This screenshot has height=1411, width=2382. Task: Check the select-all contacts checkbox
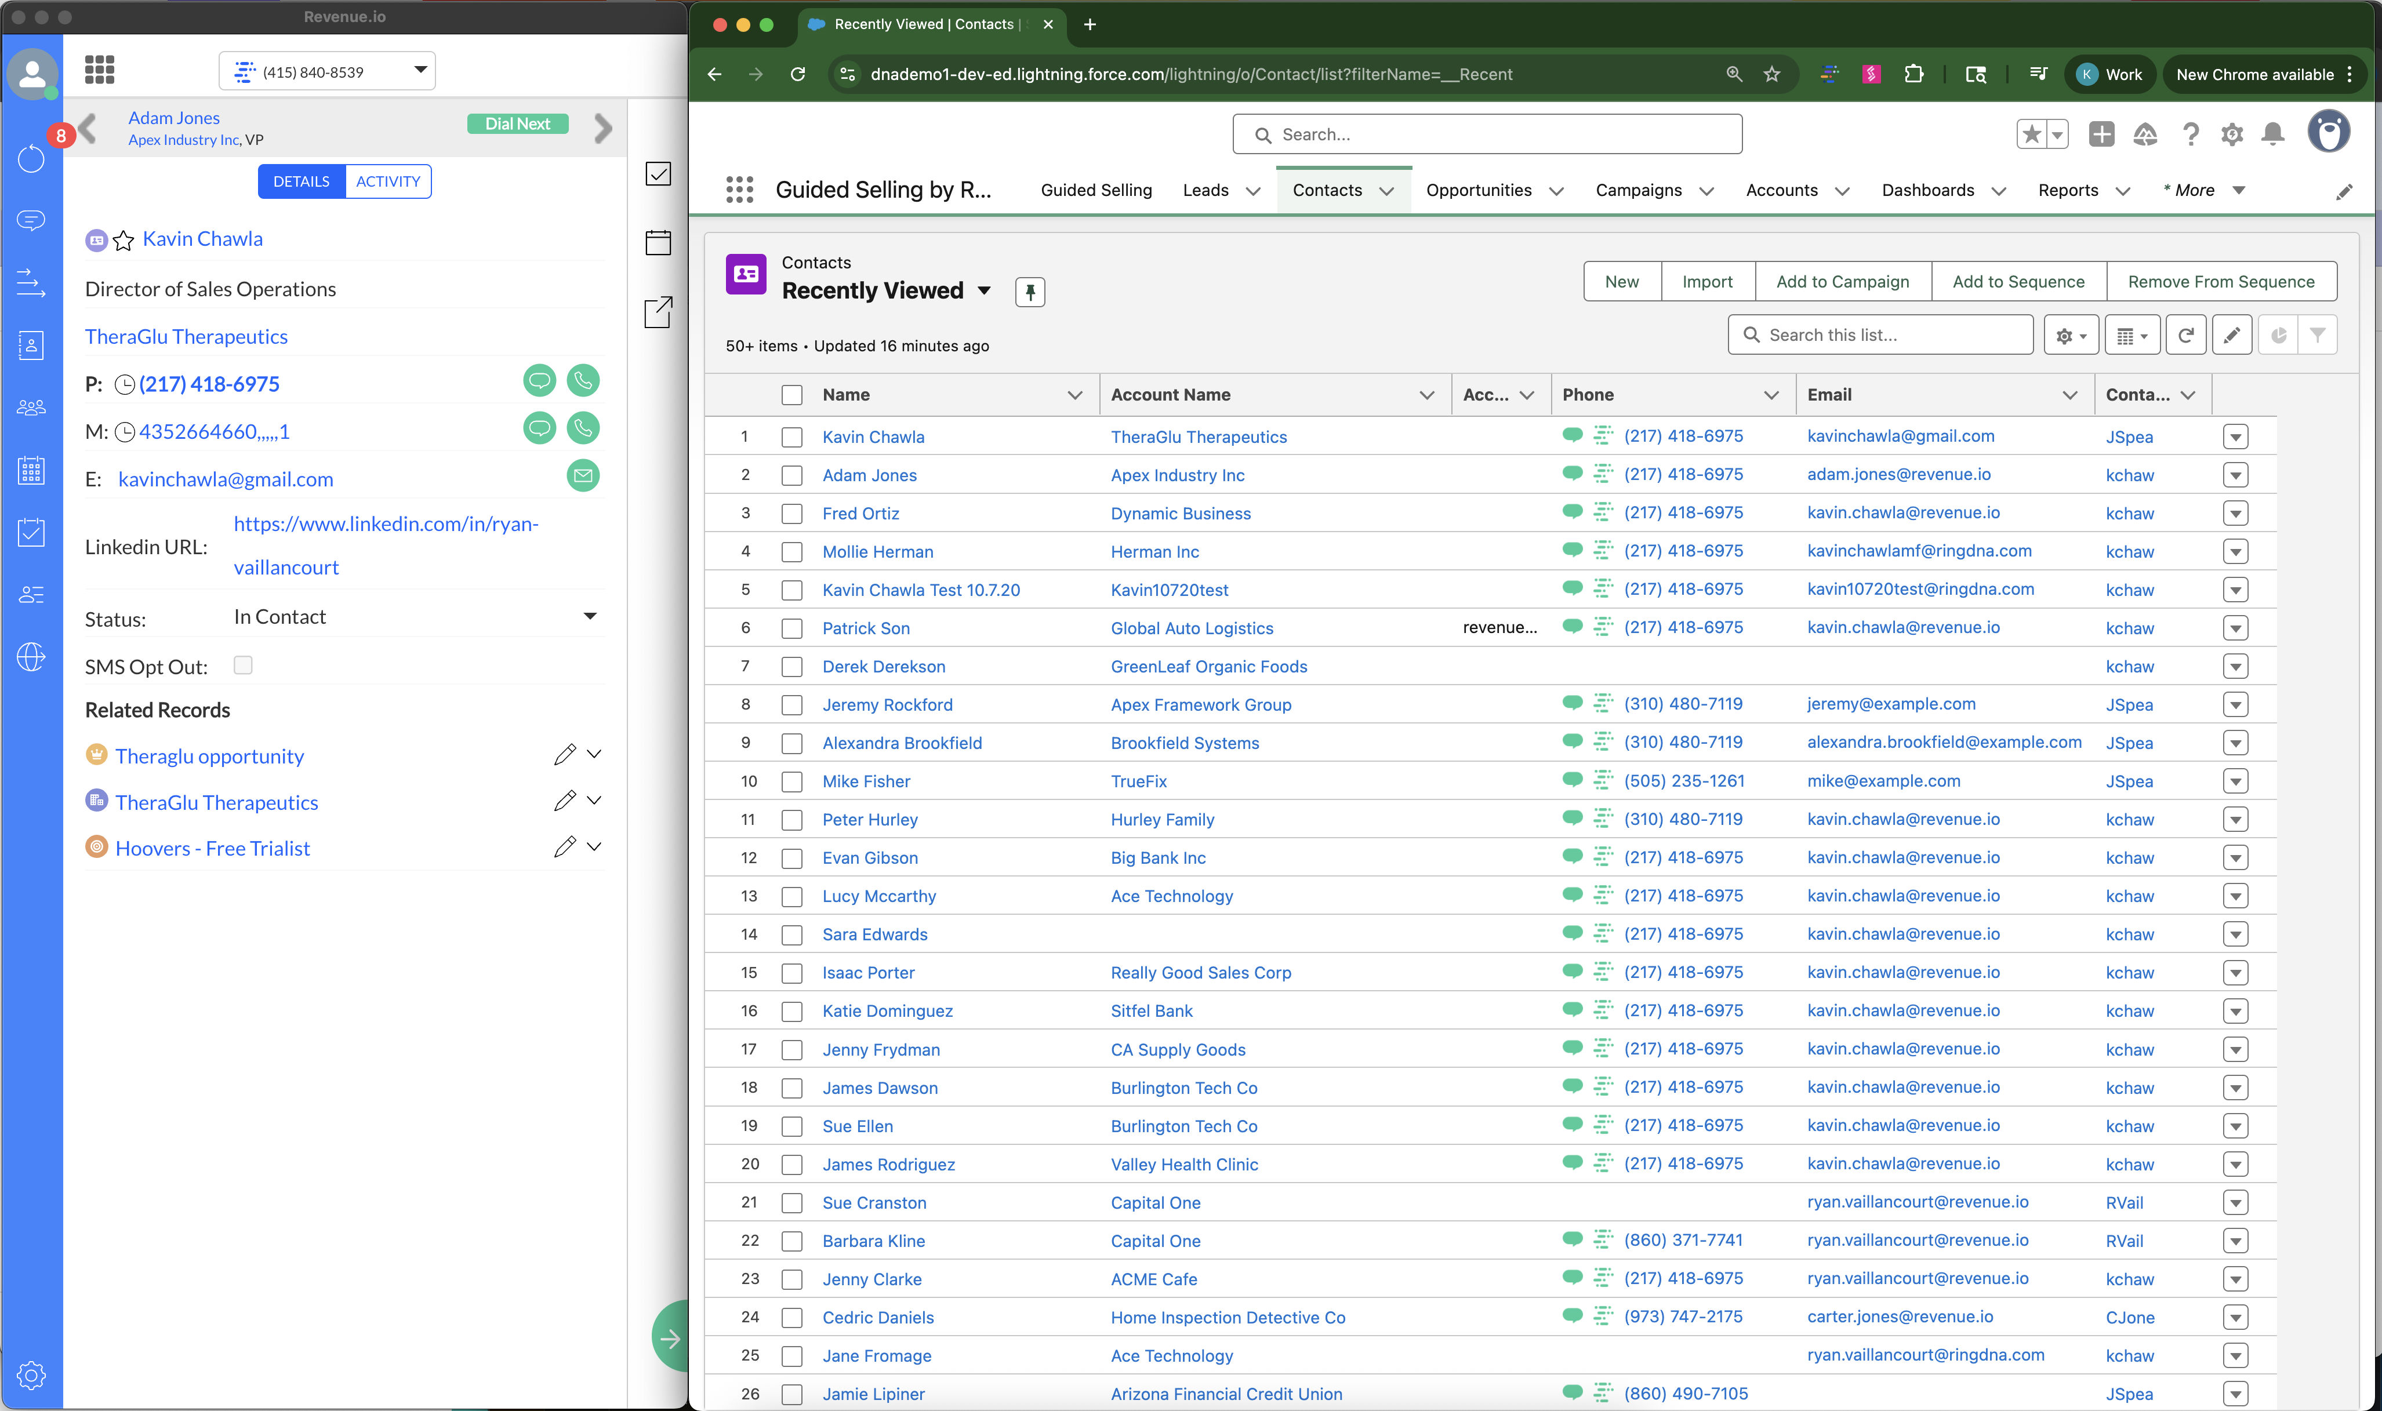tap(791, 395)
